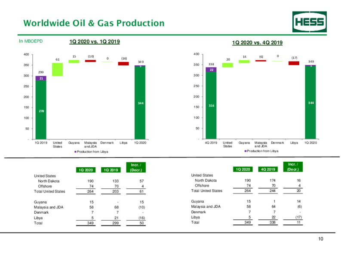Click the page number 10
344x258 pixels.
click(320, 239)
